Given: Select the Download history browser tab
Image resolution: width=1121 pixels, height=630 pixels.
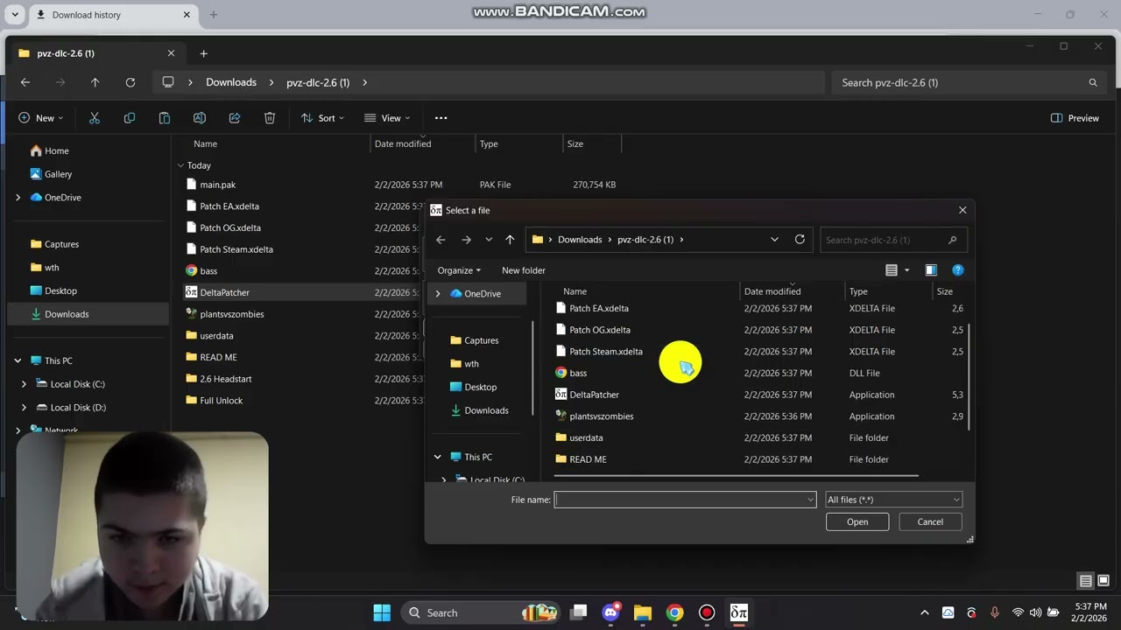Looking at the screenshot, I should (x=114, y=15).
